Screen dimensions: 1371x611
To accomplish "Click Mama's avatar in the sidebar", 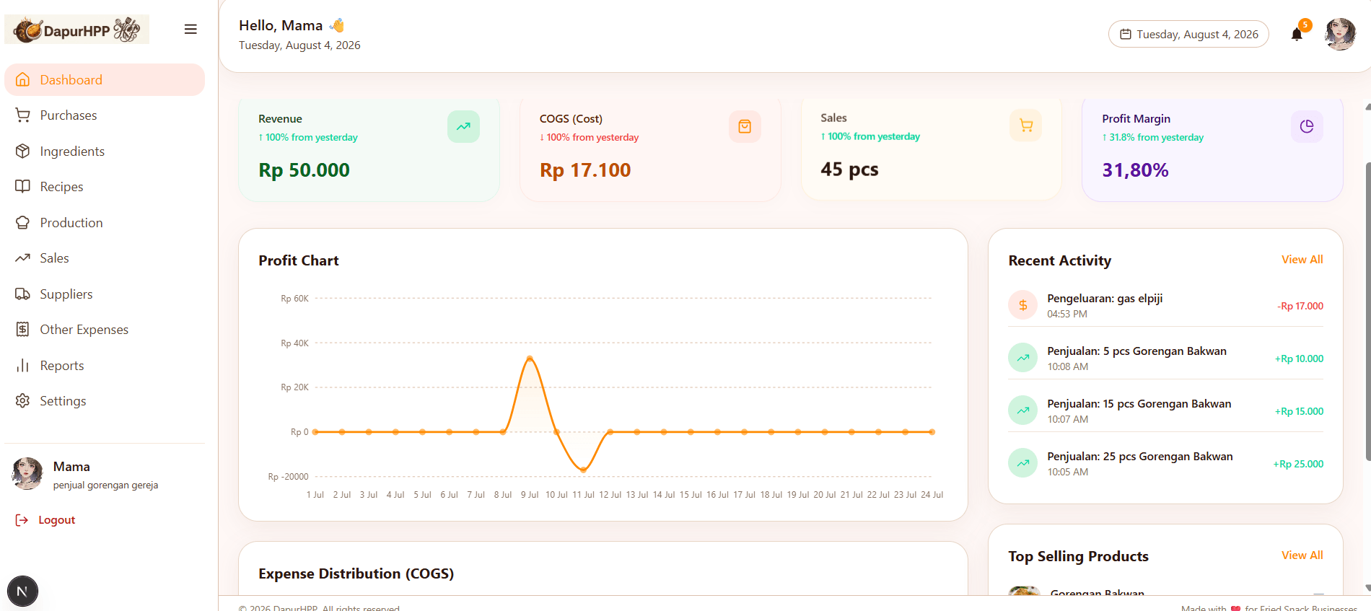I will (27, 473).
